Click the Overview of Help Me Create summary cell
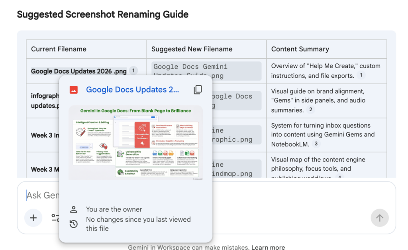The height and width of the screenshot is (250, 408). point(326,71)
